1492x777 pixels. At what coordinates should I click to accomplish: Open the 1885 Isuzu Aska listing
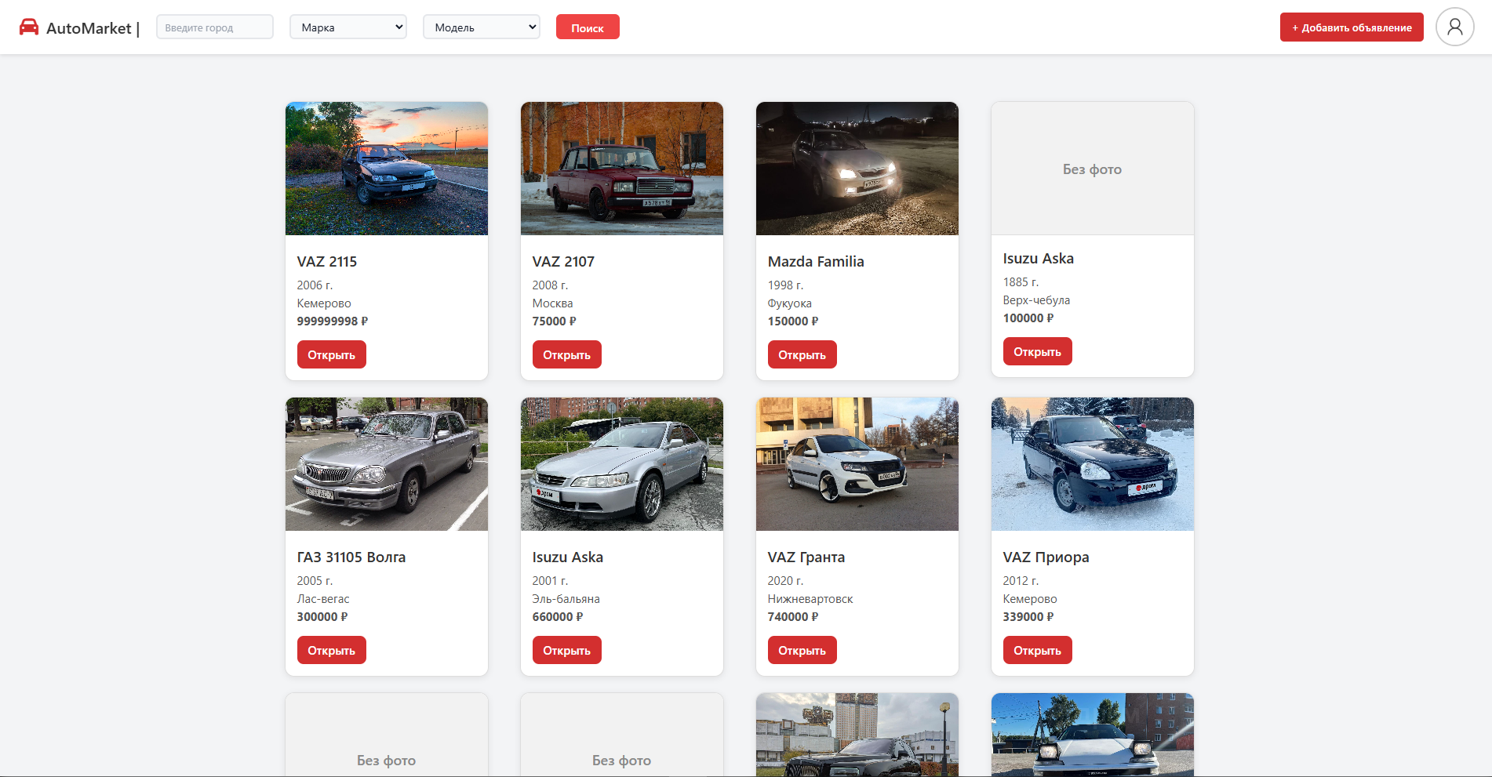pos(1037,351)
